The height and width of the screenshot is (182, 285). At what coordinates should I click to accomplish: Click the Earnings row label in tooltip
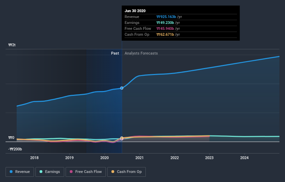pyautogui.click(x=132, y=23)
